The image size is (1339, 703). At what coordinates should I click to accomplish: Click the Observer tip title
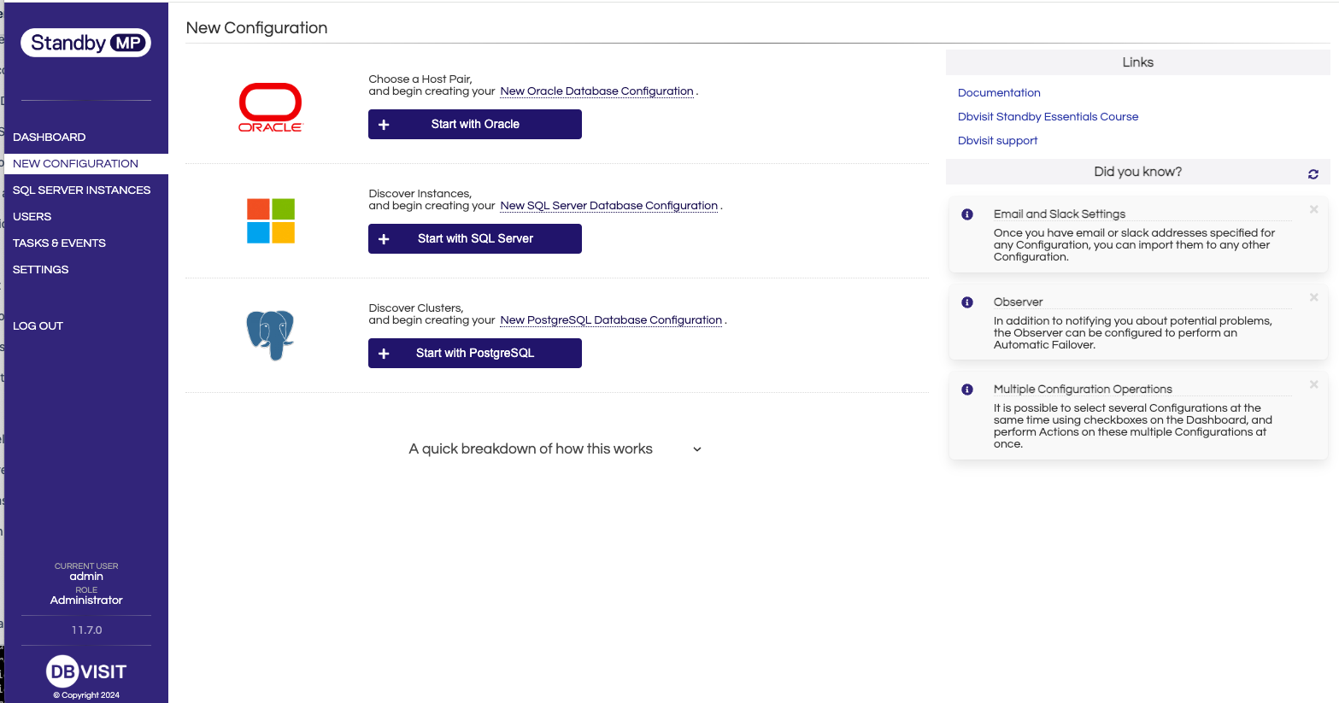tap(1018, 302)
